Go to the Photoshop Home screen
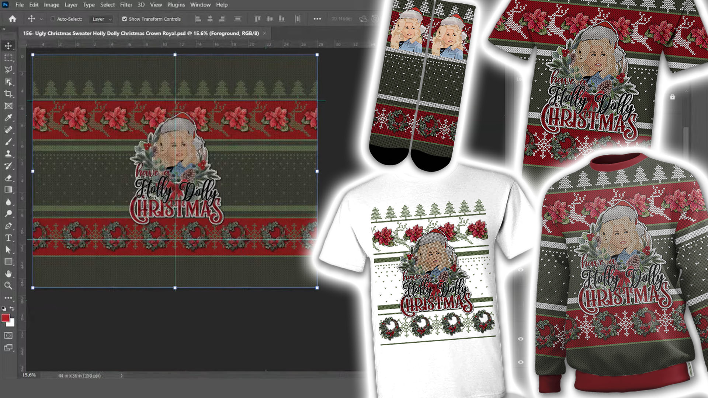The image size is (708, 398). coord(13,19)
